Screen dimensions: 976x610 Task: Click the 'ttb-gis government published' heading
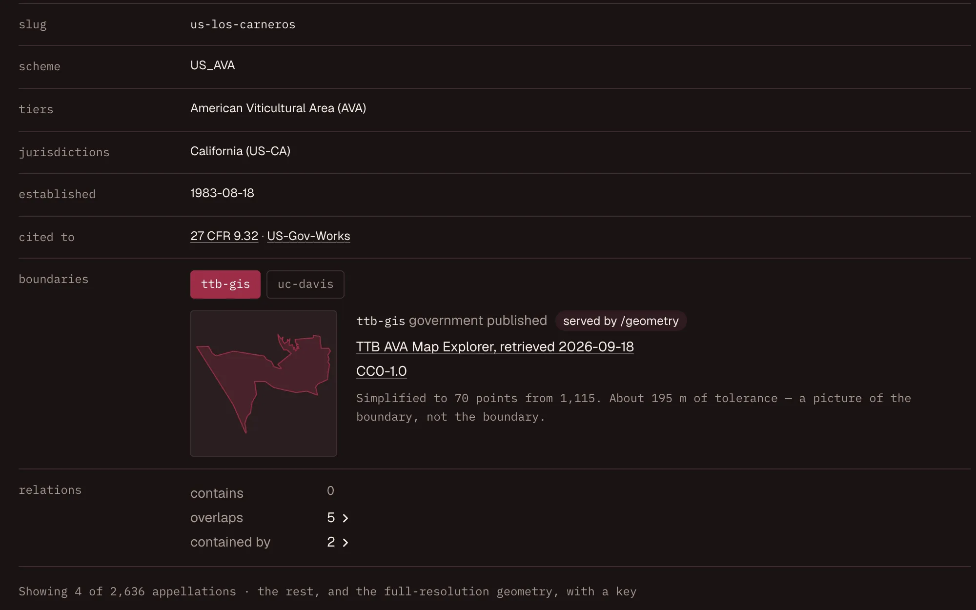[451, 321]
